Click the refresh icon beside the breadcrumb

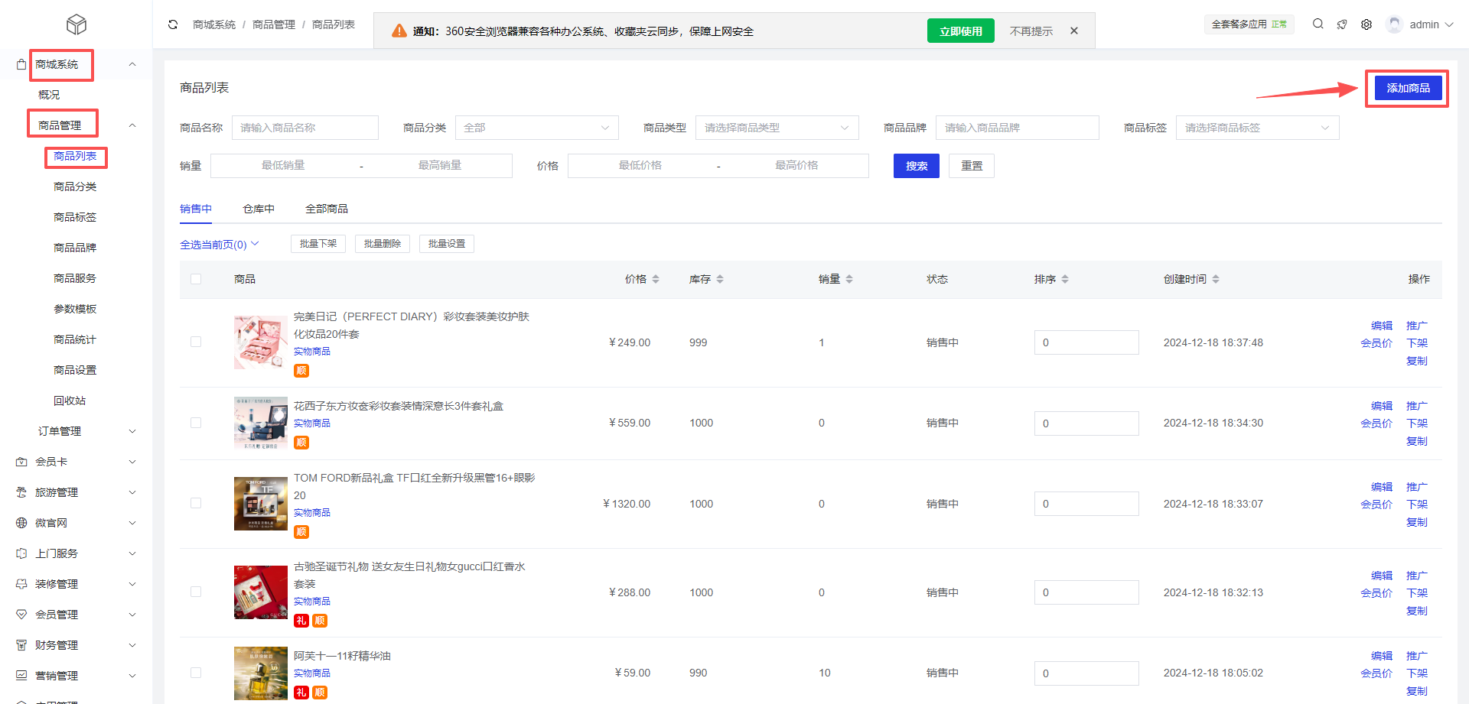173,24
